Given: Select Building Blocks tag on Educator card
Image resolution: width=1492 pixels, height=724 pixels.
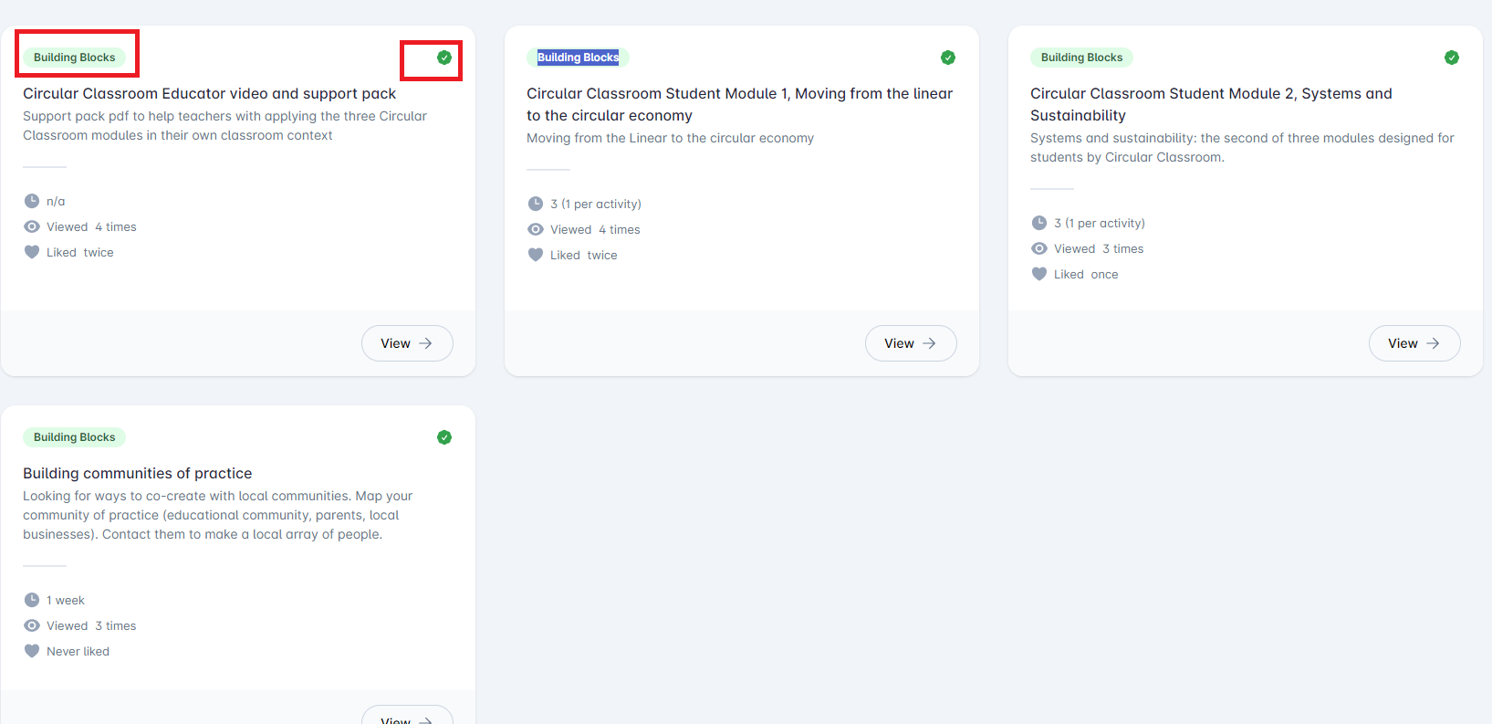Looking at the screenshot, I should click(x=75, y=58).
